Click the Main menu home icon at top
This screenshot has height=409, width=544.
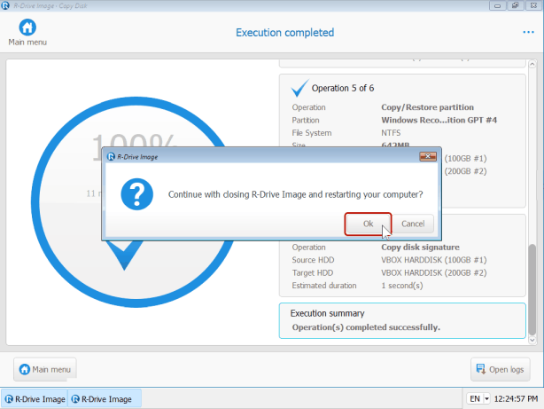[x=27, y=28]
